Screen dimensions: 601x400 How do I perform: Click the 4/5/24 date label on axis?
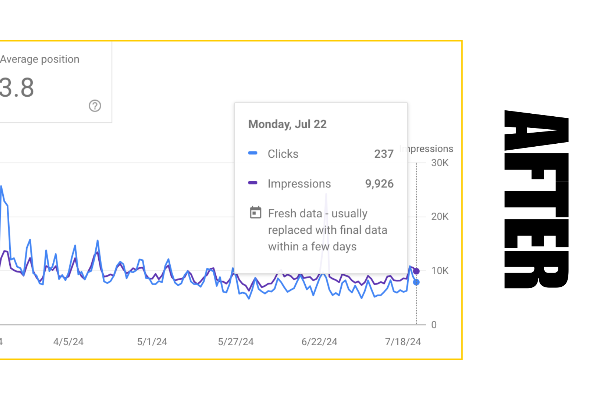69,341
